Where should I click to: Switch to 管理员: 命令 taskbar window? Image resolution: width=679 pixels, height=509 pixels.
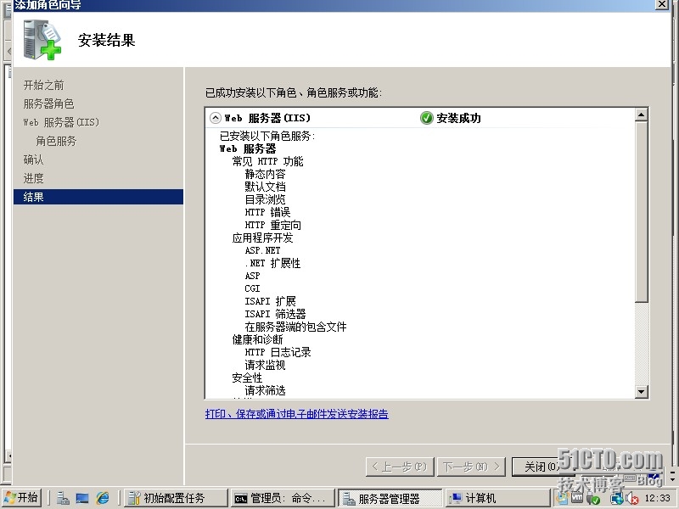[283, 498]
